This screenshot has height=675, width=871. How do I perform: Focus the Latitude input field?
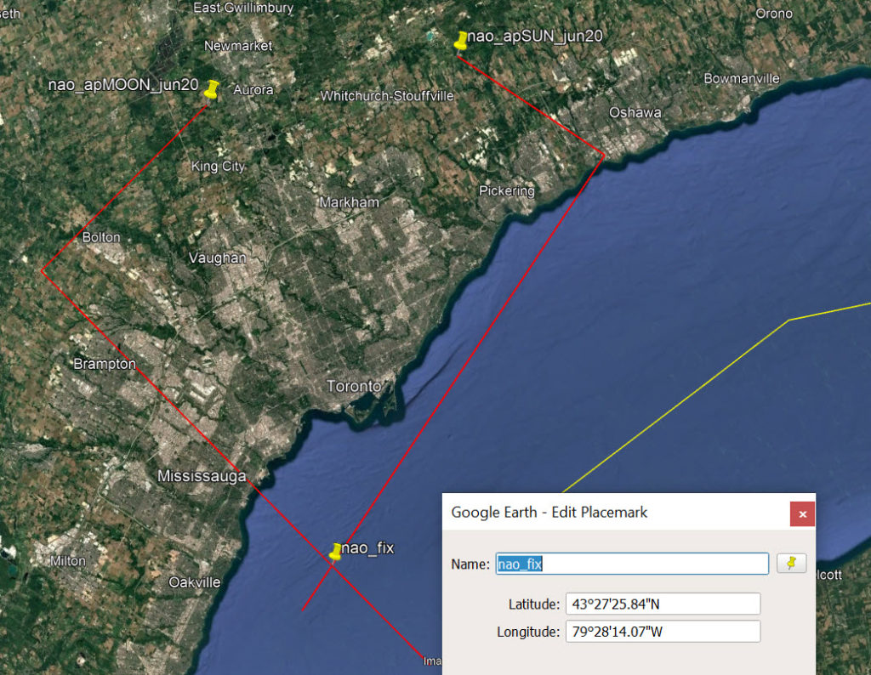point(662,604)
